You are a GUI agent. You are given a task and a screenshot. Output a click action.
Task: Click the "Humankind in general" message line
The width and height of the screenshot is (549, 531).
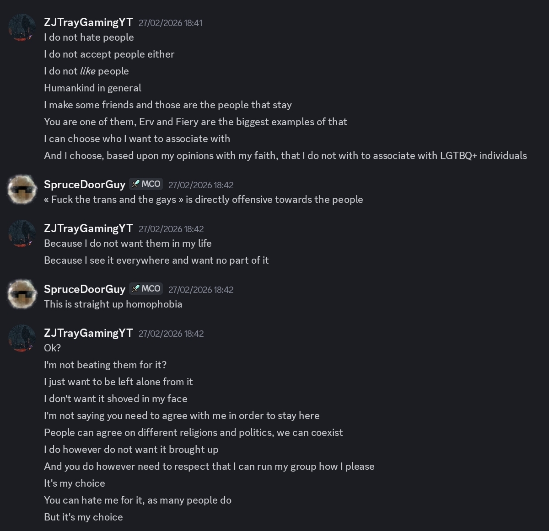coord(92,88)
